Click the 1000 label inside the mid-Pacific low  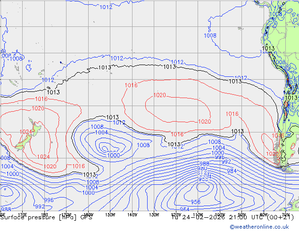click(114, 155)
